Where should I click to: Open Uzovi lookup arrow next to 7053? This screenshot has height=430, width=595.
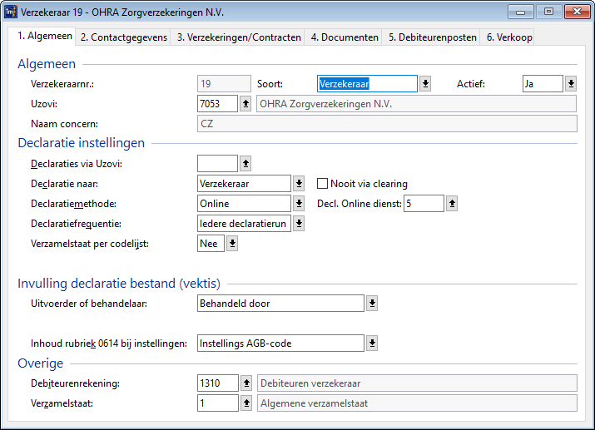click(x=245, y=103)
